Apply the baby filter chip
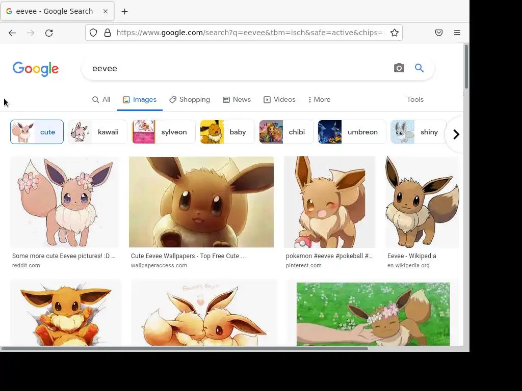The width and height of the screenshot is (522, 391). click(227, 132)
